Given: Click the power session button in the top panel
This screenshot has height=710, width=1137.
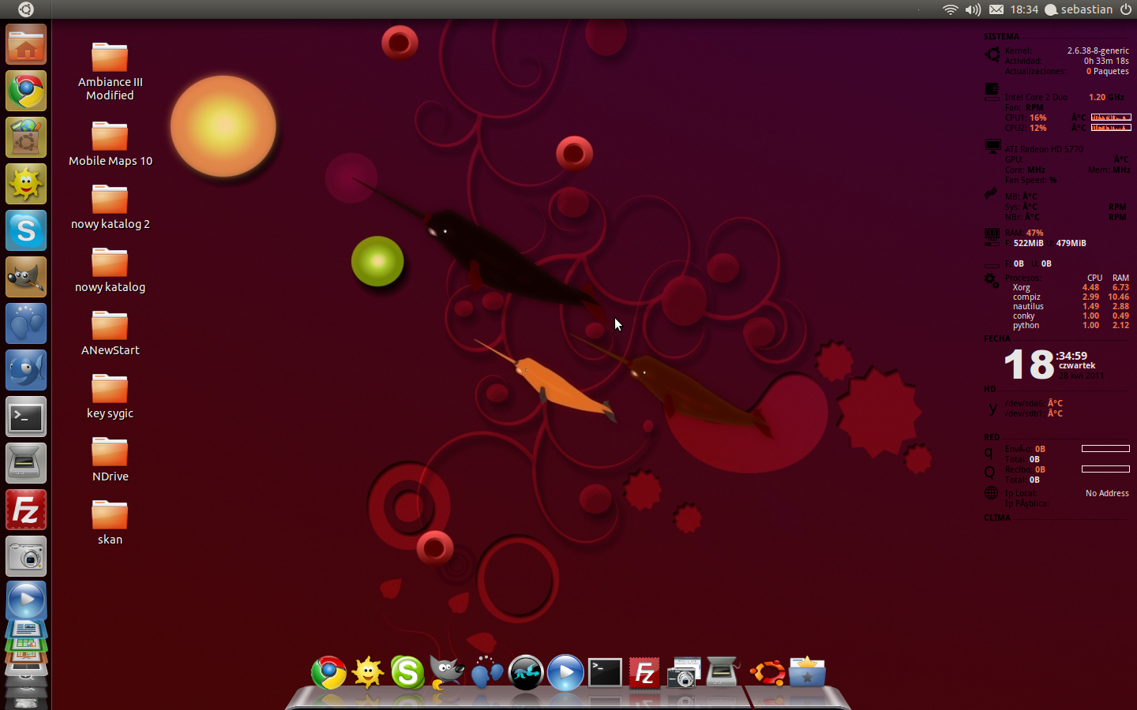Looking at the screenshot, I should (1126, 9).
